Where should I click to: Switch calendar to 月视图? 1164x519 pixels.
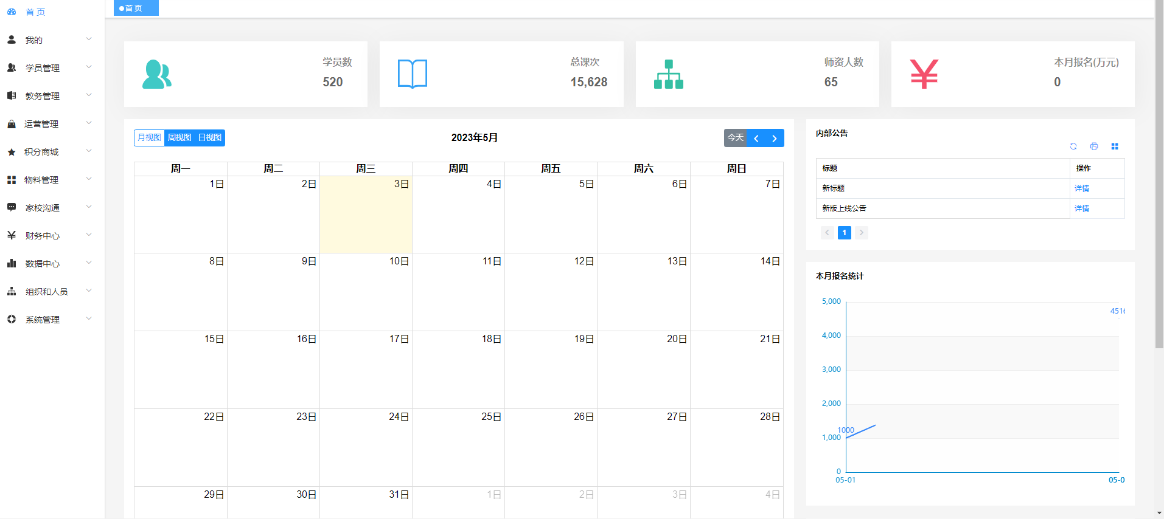(x=149, y=138)
